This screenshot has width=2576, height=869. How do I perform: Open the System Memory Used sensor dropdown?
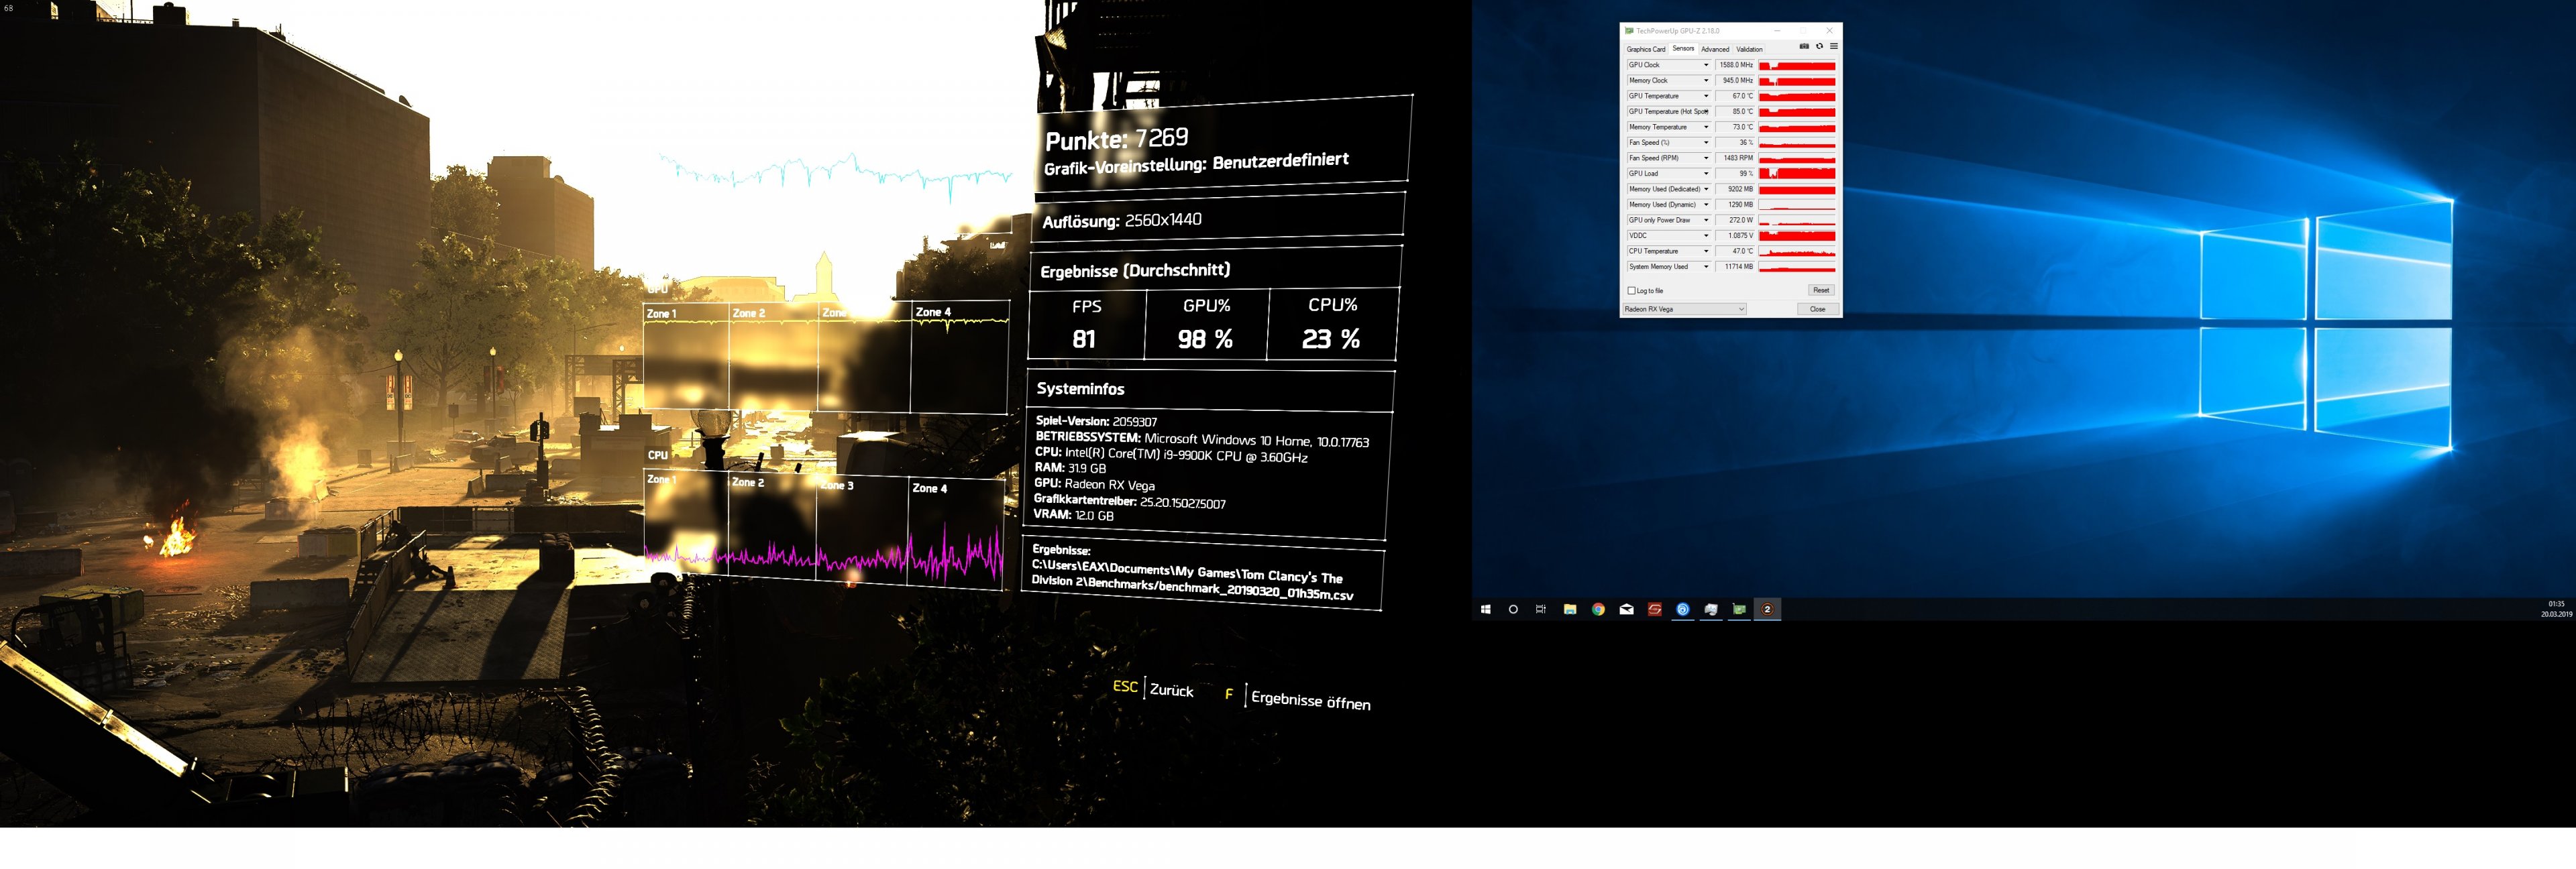point(1706,266)
